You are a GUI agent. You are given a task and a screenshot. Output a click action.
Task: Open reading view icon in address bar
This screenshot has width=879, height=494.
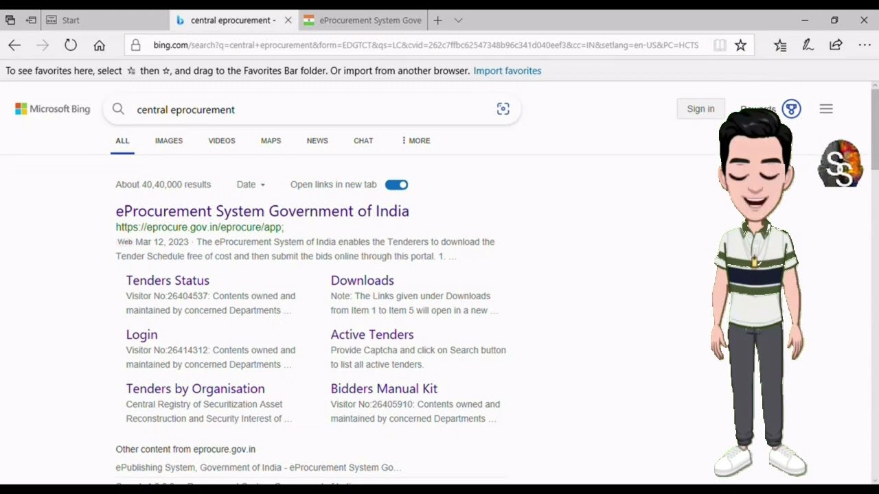point(719,45)
